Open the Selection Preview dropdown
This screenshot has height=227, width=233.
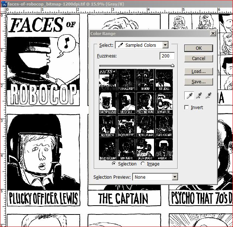pos(155,177)
